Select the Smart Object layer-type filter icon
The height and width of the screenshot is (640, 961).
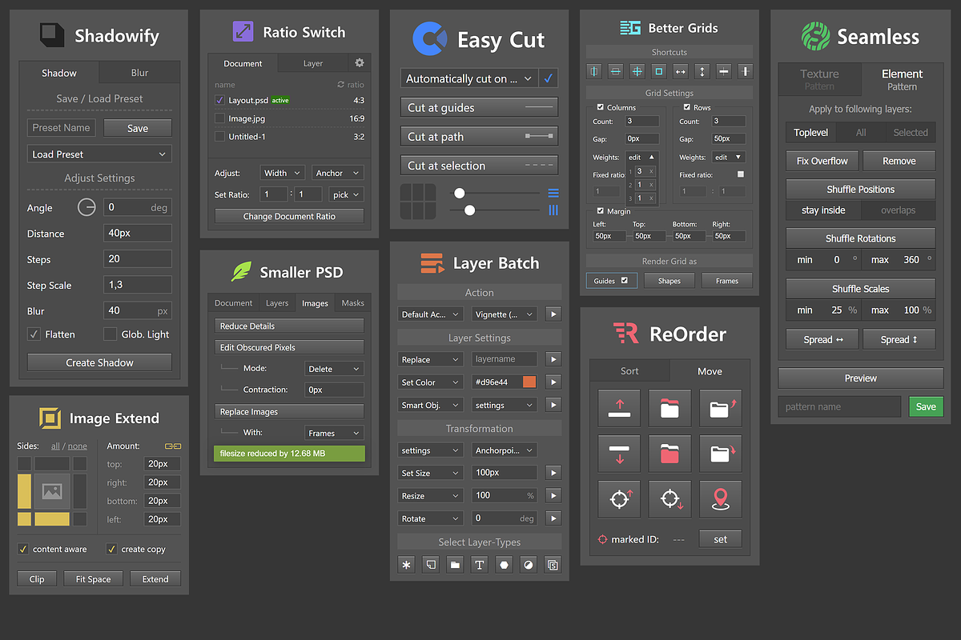pyautogui.click(x=553, y=564)
